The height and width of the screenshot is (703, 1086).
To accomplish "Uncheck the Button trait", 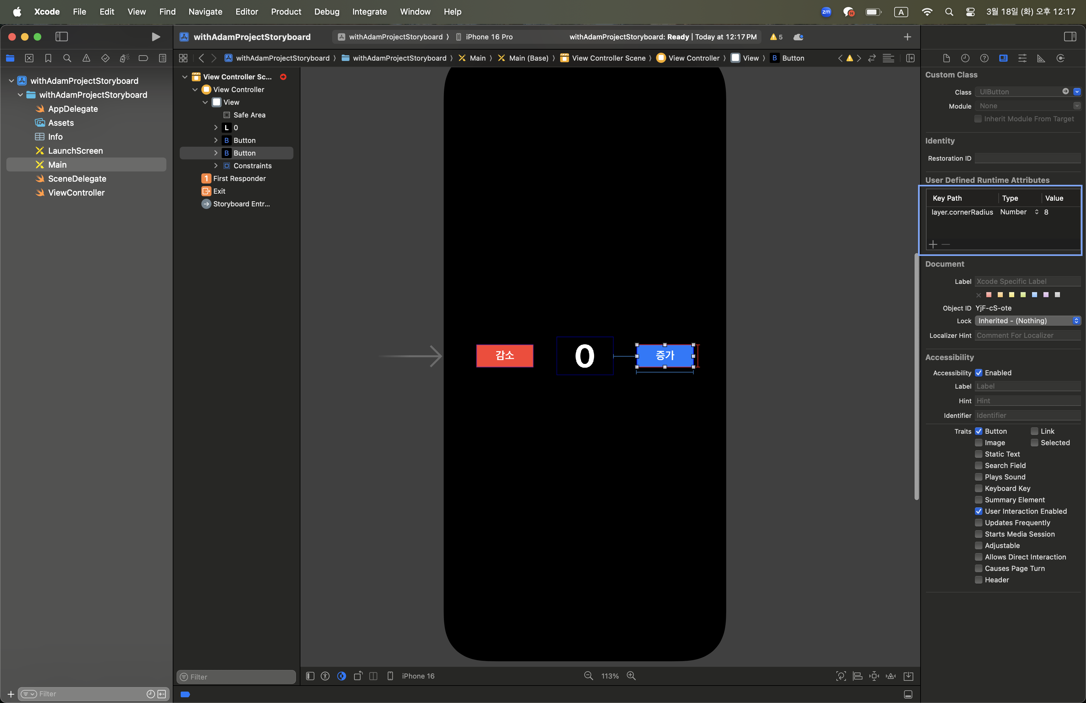I will tap(979, 431).
